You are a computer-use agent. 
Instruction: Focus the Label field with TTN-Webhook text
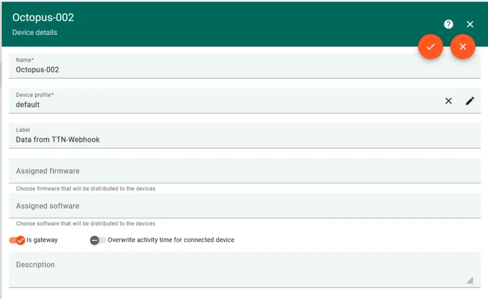point(241,139)
